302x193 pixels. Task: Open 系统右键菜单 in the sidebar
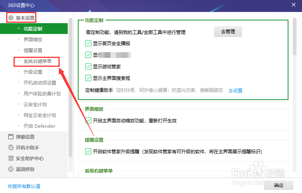(38, 61)
